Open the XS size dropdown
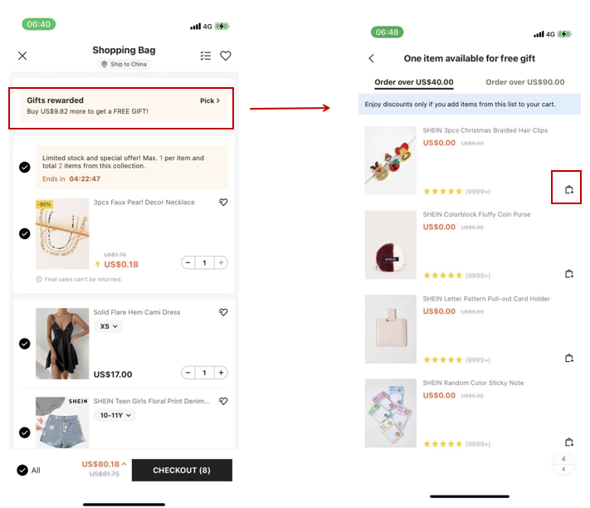590x508 pixels. [x=108, y=327]
